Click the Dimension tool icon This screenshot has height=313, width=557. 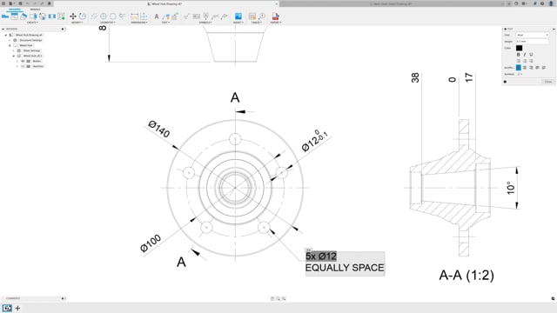coord(134,17)
